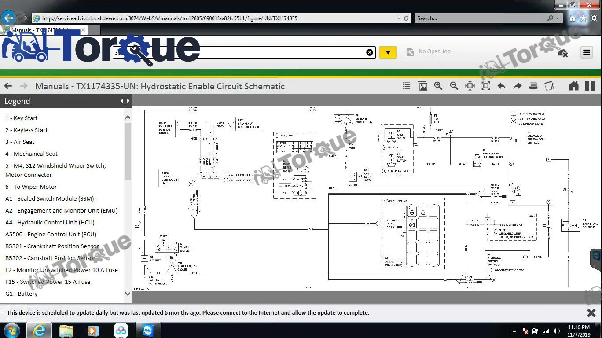
Task: Click the volume speaker tray icon
Action: coord(557,331)
